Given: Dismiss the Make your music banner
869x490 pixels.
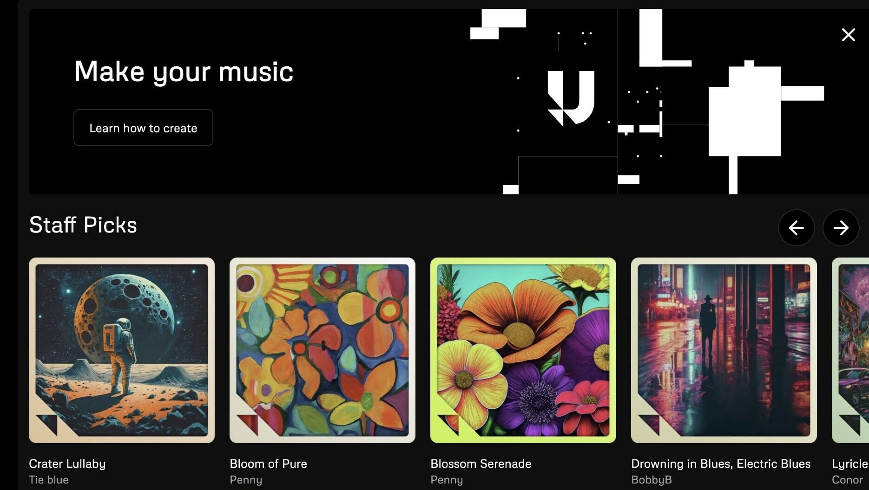Looking at the screenshot, I should [848, 35].
